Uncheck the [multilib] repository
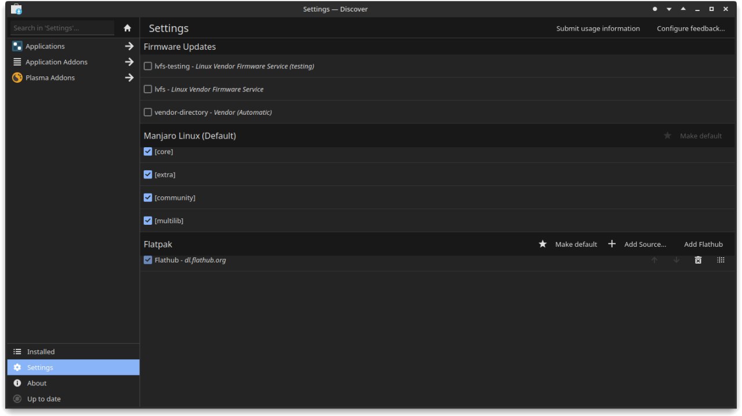 click(148, 221)
